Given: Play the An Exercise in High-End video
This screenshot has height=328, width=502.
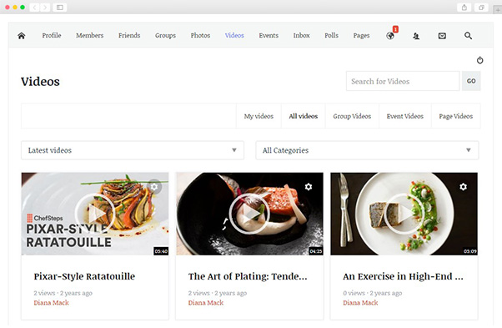Looking at the screenshot, I should pos(404,214).
